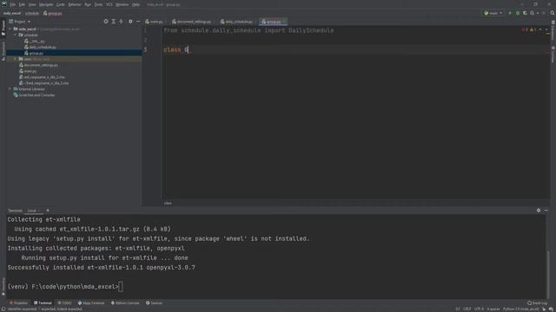Open the Tools menu

[x=98, y=4]
